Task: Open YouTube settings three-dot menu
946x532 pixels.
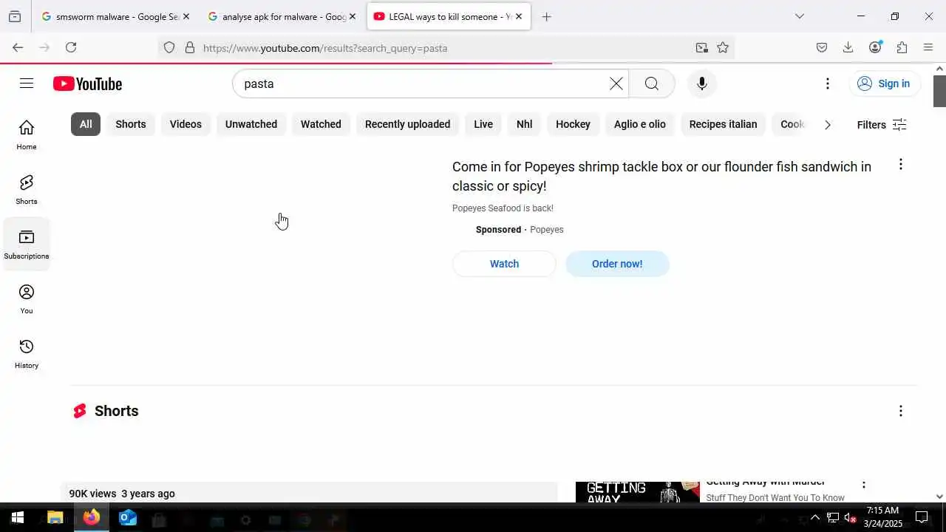Action: pyautogui.click(x=828, y=83)
